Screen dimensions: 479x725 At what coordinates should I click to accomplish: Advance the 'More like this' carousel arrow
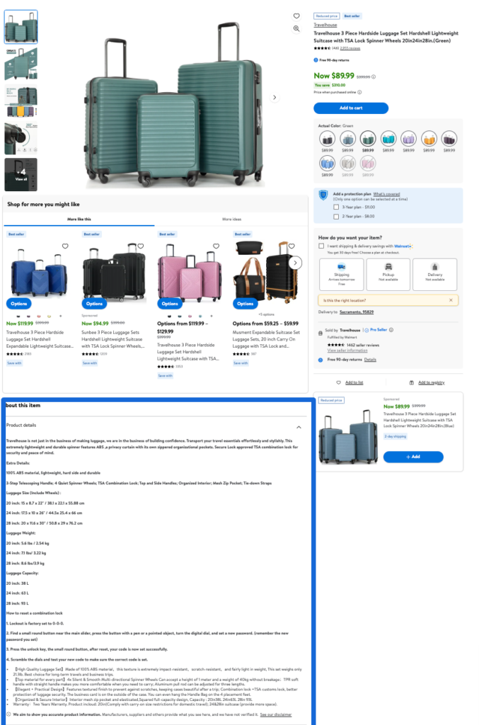(296, 263)
